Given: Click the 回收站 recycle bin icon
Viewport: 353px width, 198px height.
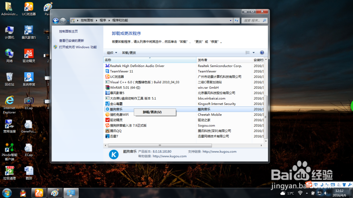Looking at the screenshot, I should point(10,79).
